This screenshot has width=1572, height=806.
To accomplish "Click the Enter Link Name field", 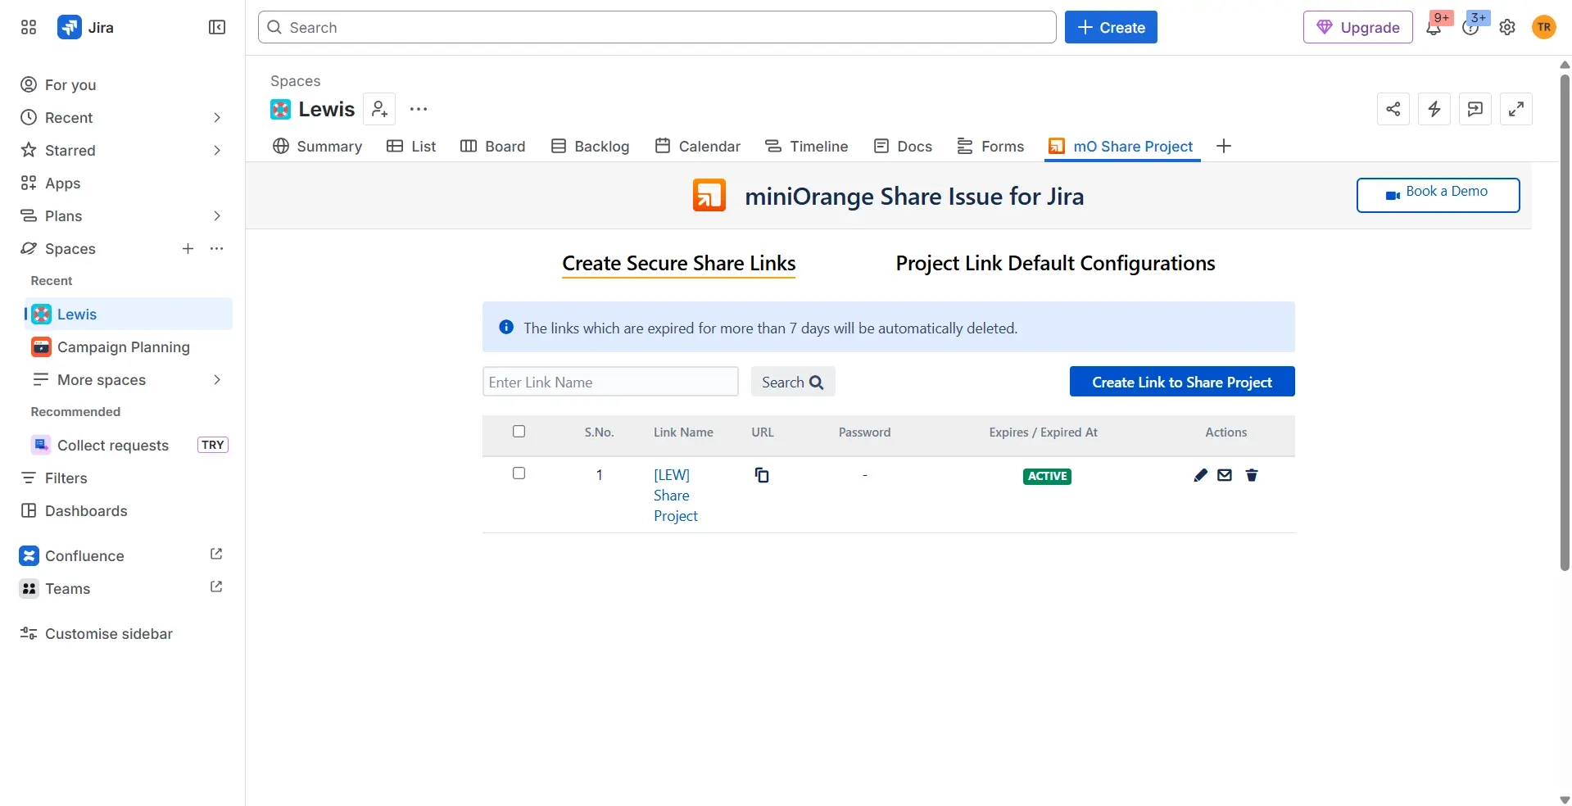I will (610, 382).
